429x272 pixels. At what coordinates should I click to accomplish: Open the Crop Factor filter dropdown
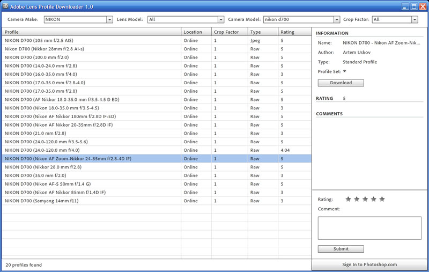415,19
